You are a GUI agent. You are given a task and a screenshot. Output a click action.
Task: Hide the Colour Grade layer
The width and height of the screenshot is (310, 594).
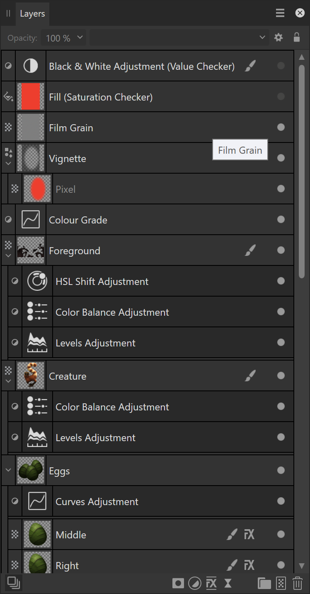pos(281,219)
